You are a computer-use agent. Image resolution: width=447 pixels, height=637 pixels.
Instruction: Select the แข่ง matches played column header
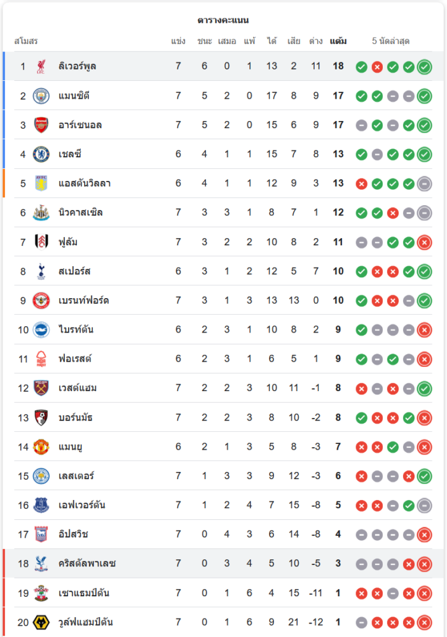tap(178, 41)
